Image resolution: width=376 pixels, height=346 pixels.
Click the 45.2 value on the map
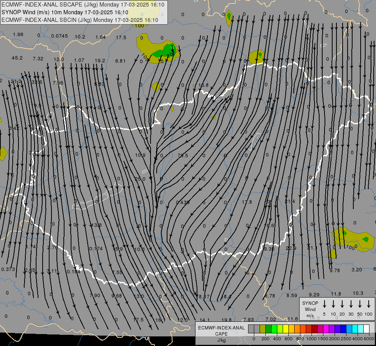pyautogui.click(x=17, y=58)
